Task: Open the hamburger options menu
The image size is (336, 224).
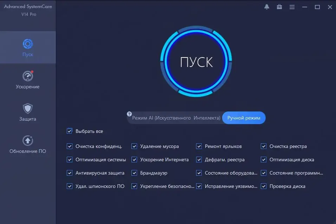Action: point(292,7)
